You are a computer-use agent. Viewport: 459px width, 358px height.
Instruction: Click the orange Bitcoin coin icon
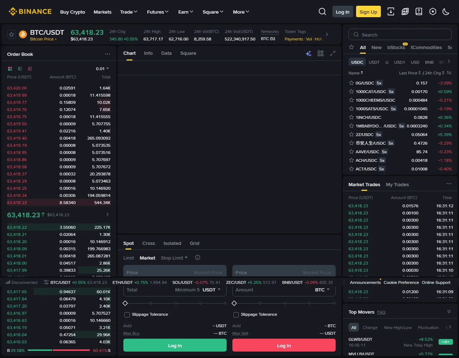click(23, 35)
